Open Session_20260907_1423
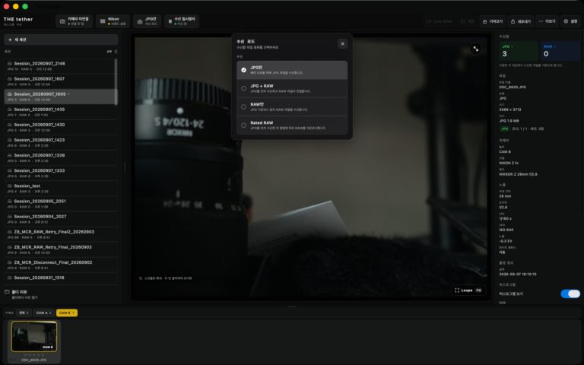 click(x=59, y=142)
